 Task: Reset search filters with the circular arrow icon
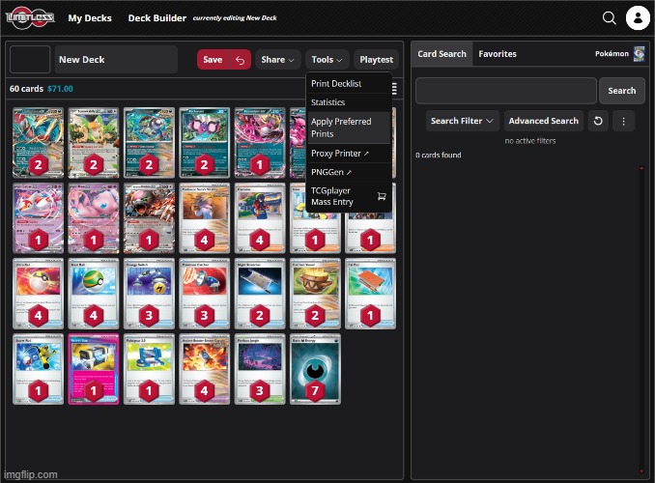(598, 121)
